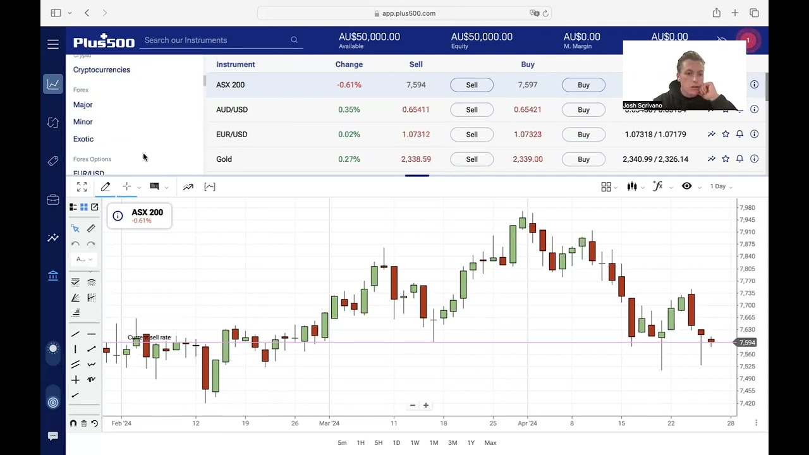
Task: Expand chart to full screen
Action: [82, 186]
